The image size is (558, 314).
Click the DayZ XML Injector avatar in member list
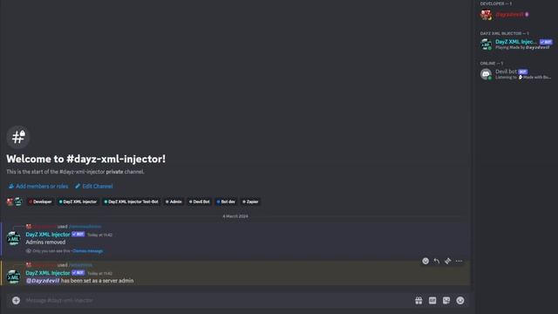coord(486,44)
